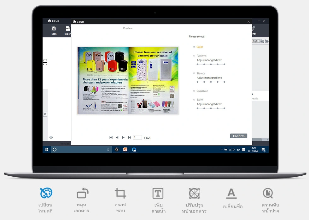
Task: Click the open folder icon in main window
Action: tap(267, 41)
